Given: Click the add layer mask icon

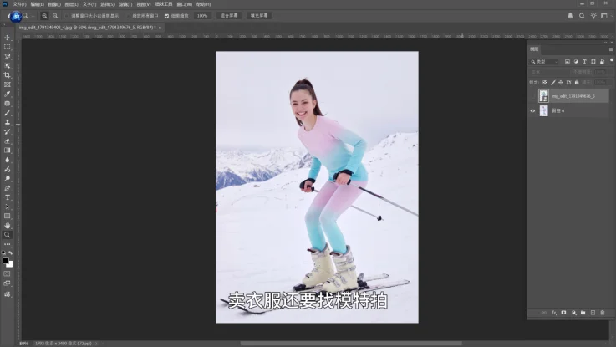Looking at the screenshot, I should (x=563, y=313).
